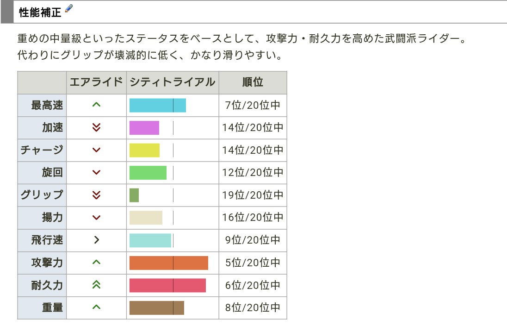Click the エアライド column header
The height and width of the screenshot is (326, 507).
[96, 82]
